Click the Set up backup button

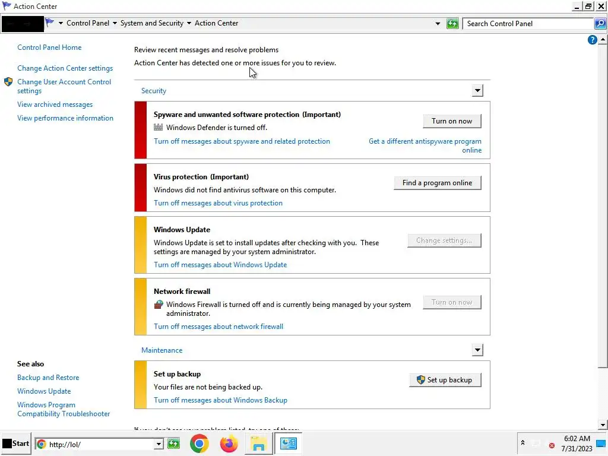click(x=445, y=380)
